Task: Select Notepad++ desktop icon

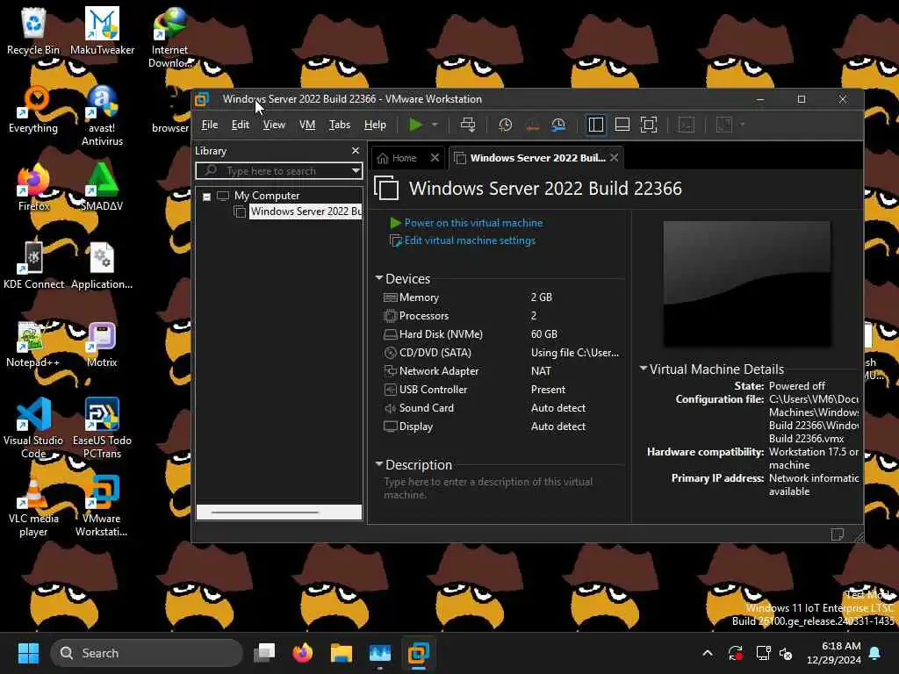Action: coord(33,344)
